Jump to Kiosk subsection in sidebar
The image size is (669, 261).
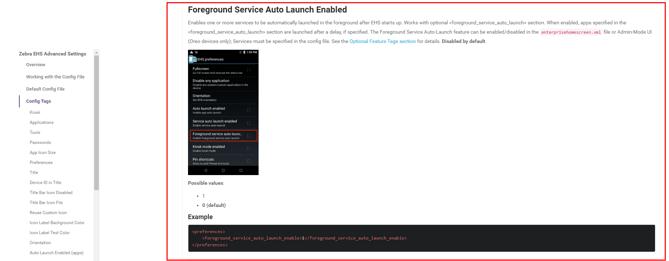[x=35, y=112]
